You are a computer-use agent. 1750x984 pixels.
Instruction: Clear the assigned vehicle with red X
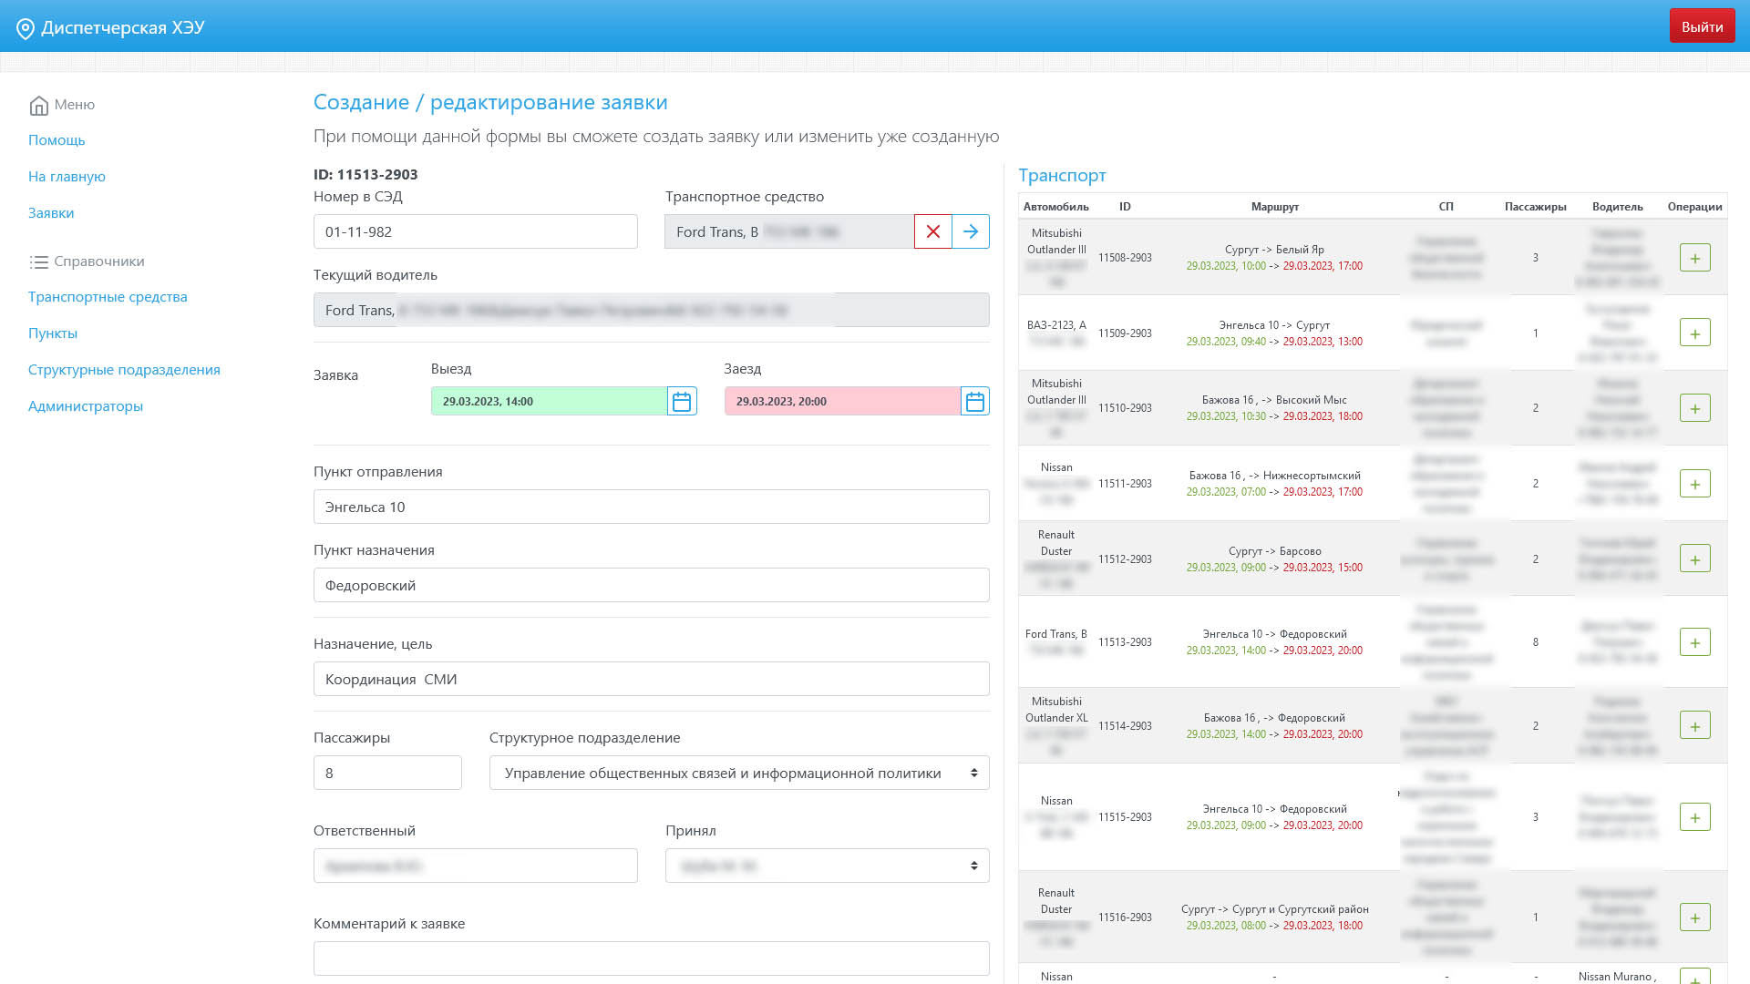932,231
